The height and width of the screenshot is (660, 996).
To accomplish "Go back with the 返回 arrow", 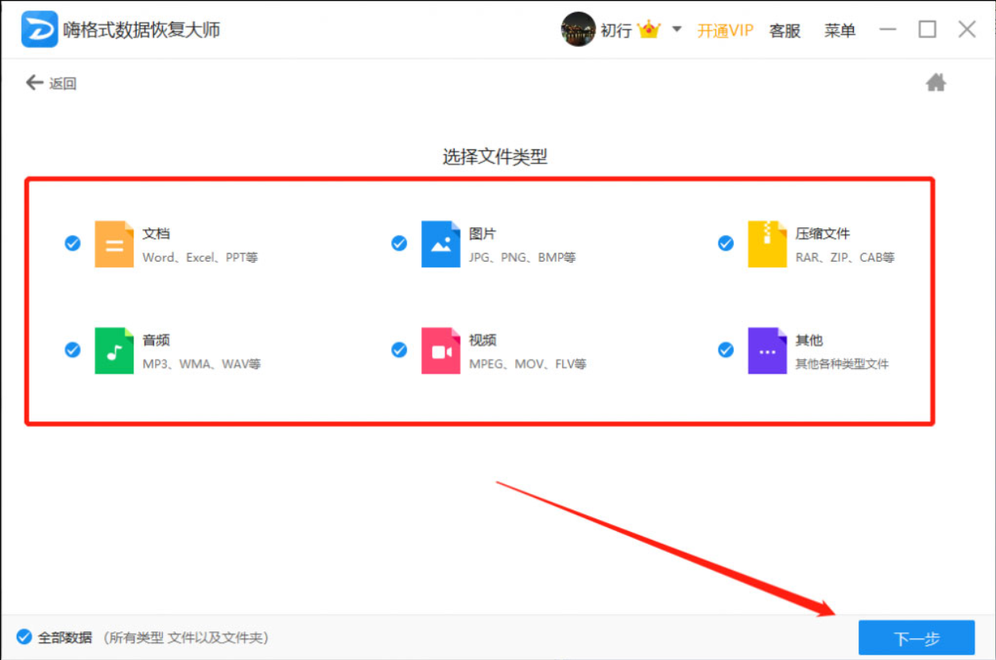I will click(x=51, y=83).
